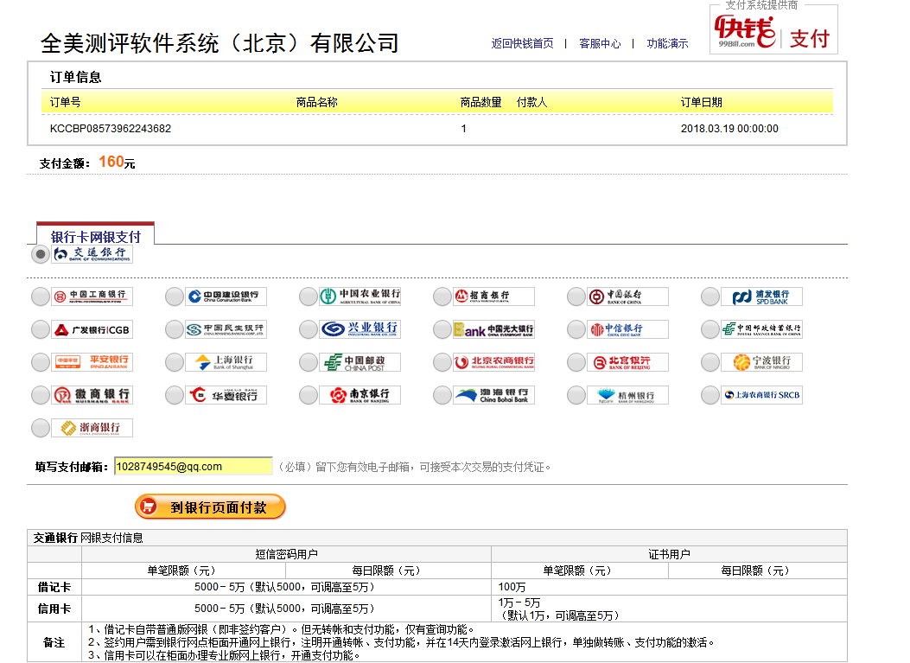Image resolution: width=910 pixels, height=663 pixels.
Task: Select the 平安银行 radio button
Action: [x=40, y=362]
